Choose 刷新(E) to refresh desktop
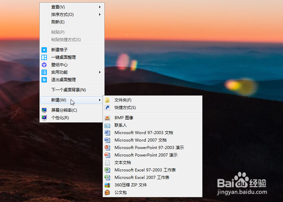 (72, 22)
